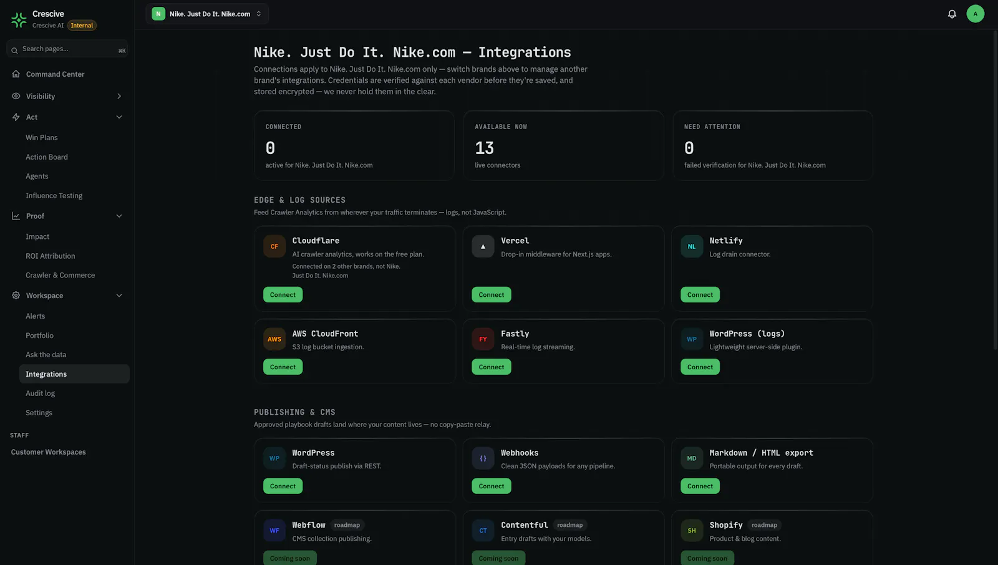Connect Fastly integration
This screenshot has width=998, height=565.
(492, 367)
